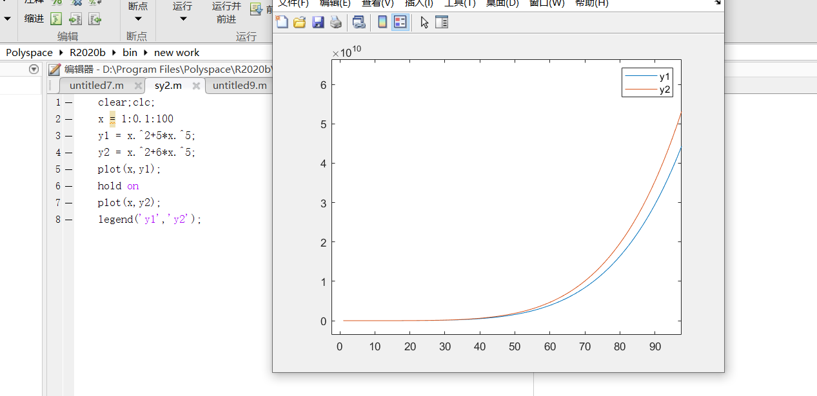The image size is (817, 396).
Task: Open the 文件(F) menu in the figure window
Action: pyautogui.click(x=293, y=3)
